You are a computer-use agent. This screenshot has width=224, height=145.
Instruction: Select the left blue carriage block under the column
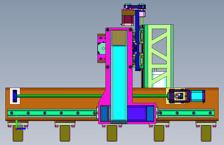(104, 114)
